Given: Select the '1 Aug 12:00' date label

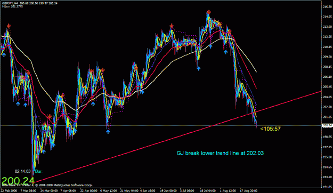Looking at the screenshot, I should point(228,191).
